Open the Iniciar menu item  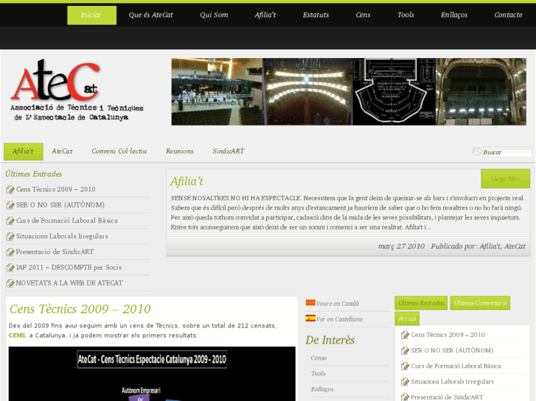(91, 15)
